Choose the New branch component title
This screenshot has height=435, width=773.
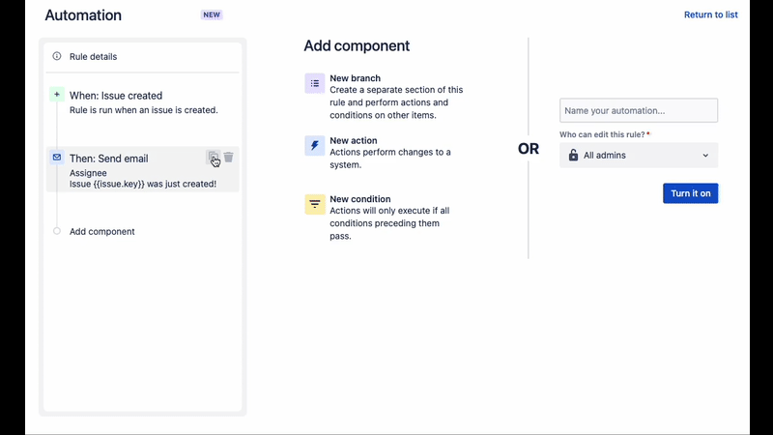[x=355, y=78]
